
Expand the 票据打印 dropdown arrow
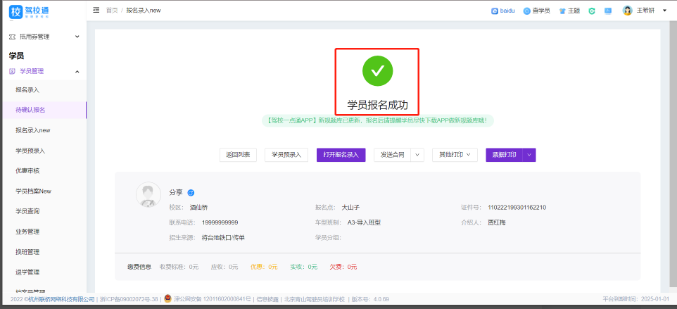pyautogui.click(x=529, y=155)
